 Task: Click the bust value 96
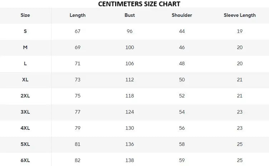[x=129, y=31]
